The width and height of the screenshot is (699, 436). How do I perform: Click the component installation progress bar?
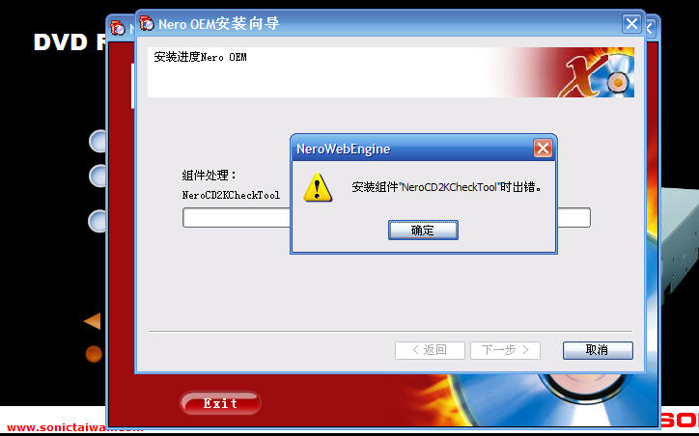tap(386, 218)
